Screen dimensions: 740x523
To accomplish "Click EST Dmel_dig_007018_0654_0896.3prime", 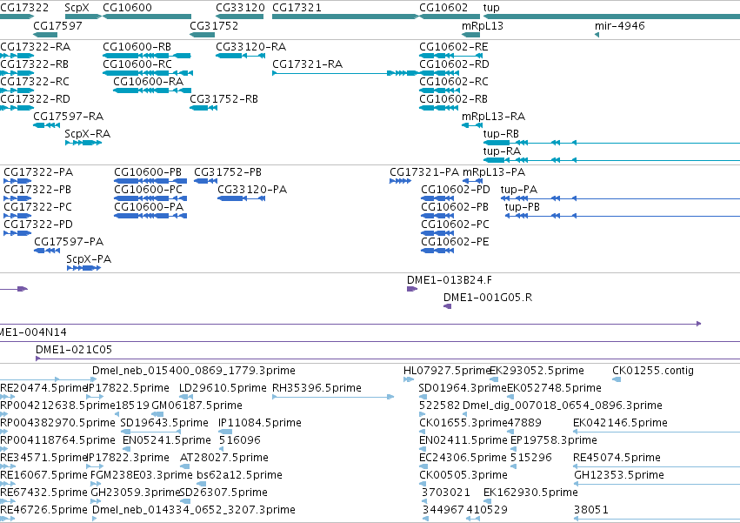I will [x=563, y=406].
